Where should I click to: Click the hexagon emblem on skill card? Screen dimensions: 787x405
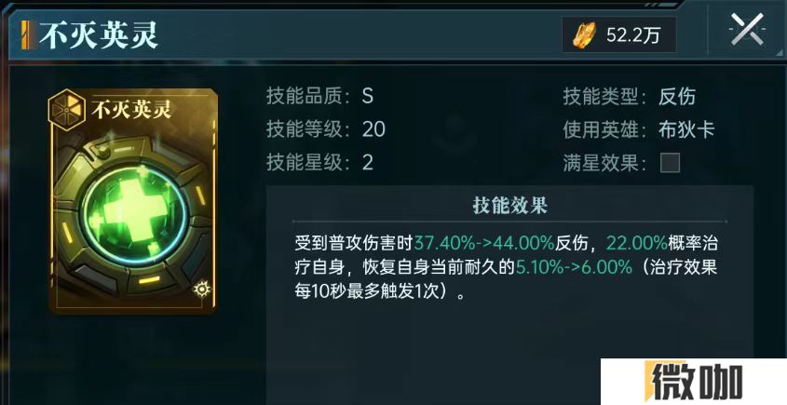point(67,106)
